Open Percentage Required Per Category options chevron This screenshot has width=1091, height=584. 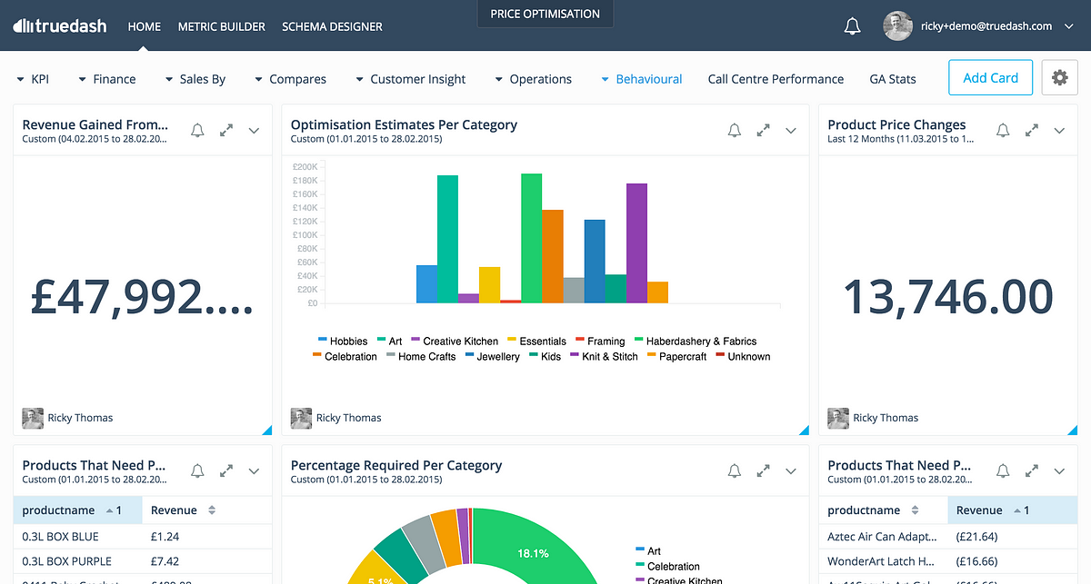point(791,471)
